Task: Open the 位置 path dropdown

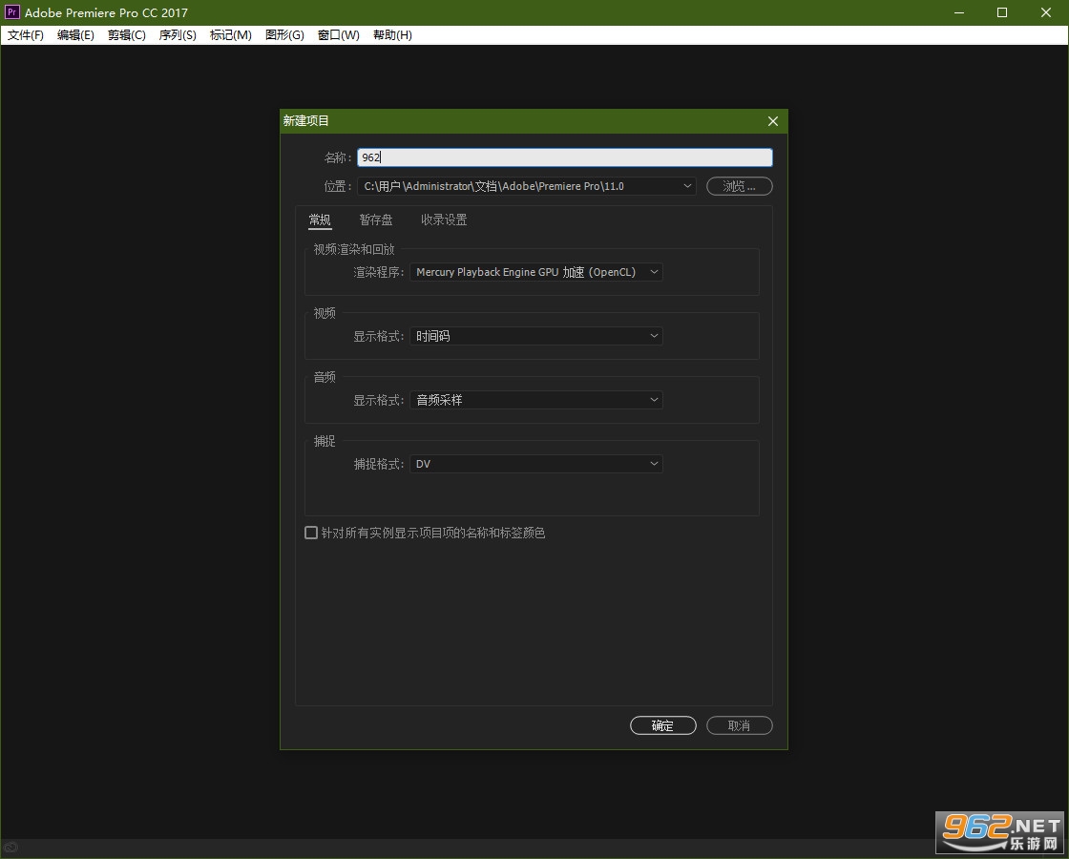Action: pos(526,186)
